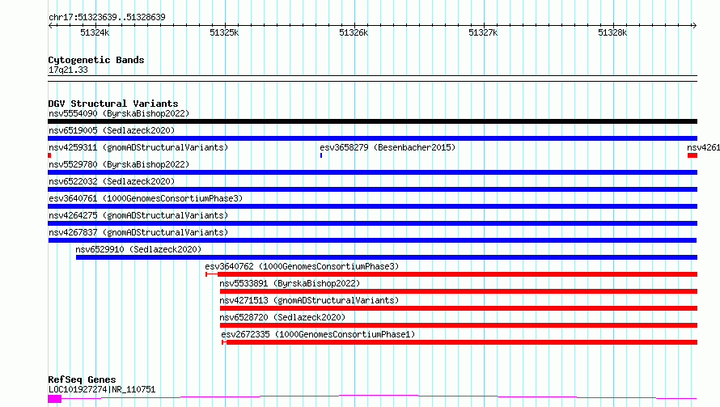Open nsv4259311 (gnomADStructuralVariants) label

pos(138,147)
